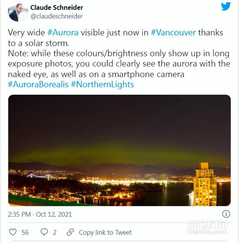Click the westca.com watermark
This screenshot has width=239, height=243.
coord(207,227)
